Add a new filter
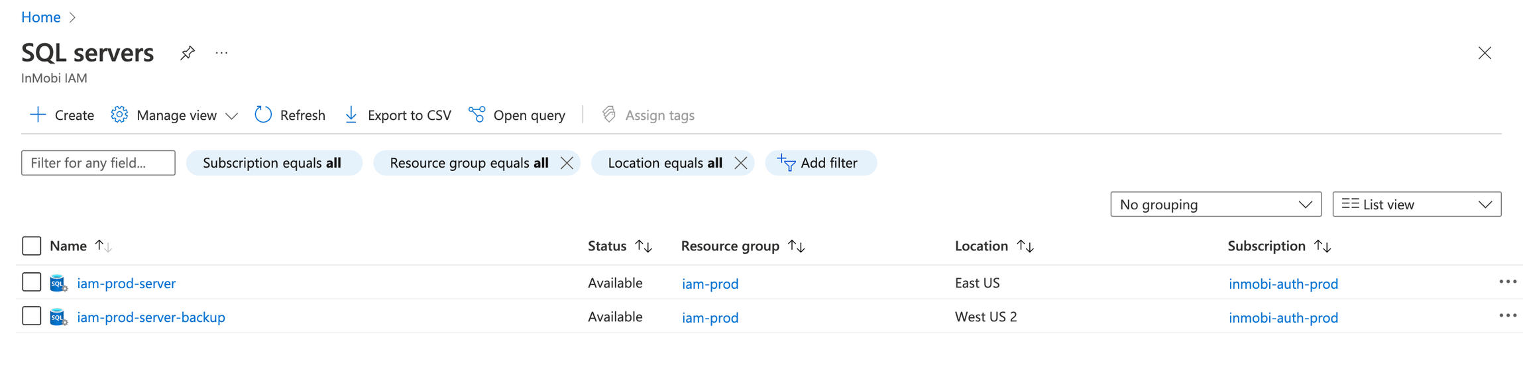 pos(820,163)
